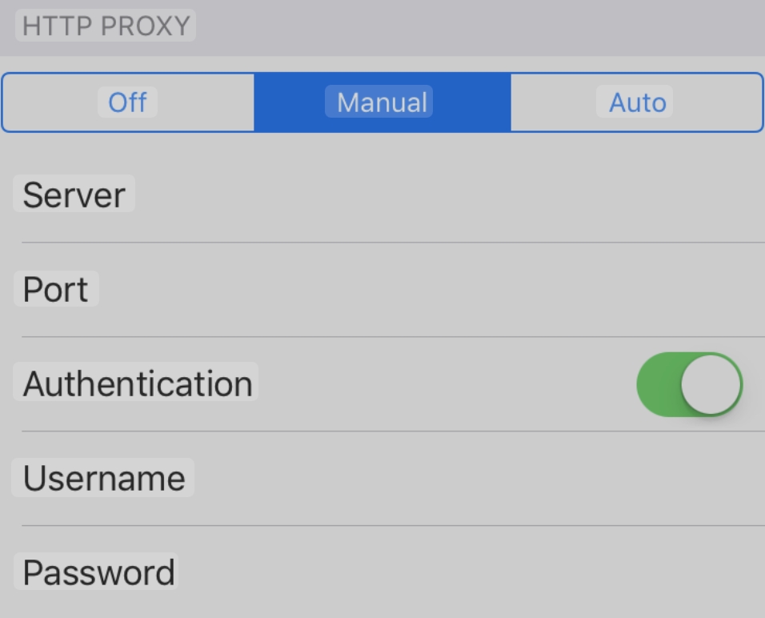Tap the Username text field
Screen dimensions: 765x618
[480, 479]
